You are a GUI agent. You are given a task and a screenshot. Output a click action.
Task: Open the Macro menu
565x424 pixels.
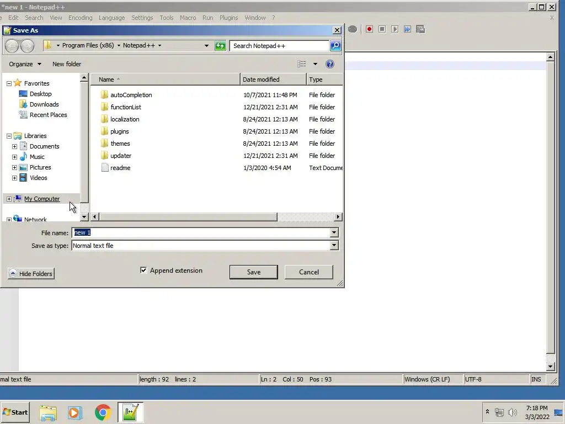pyautogui.click(x=188, y=18)
